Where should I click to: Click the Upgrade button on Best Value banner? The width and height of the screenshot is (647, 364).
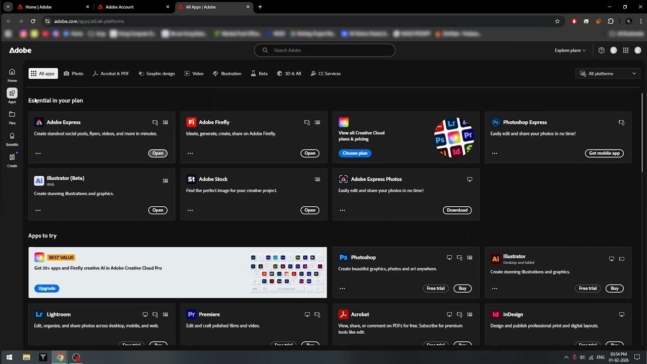[47, 288]
